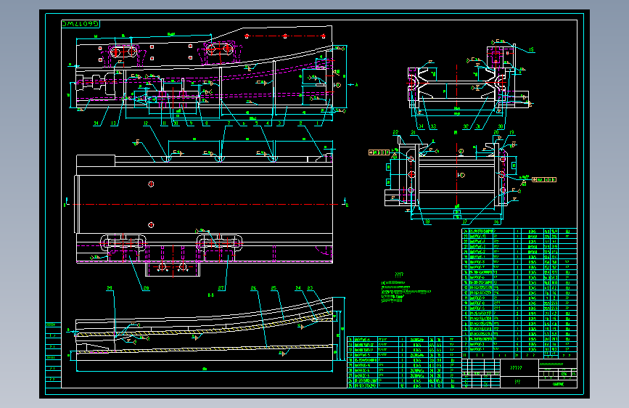Select the balloon label 28
Image resolution: width=629 pixels, height=408 pixels.
pos(146,288)
